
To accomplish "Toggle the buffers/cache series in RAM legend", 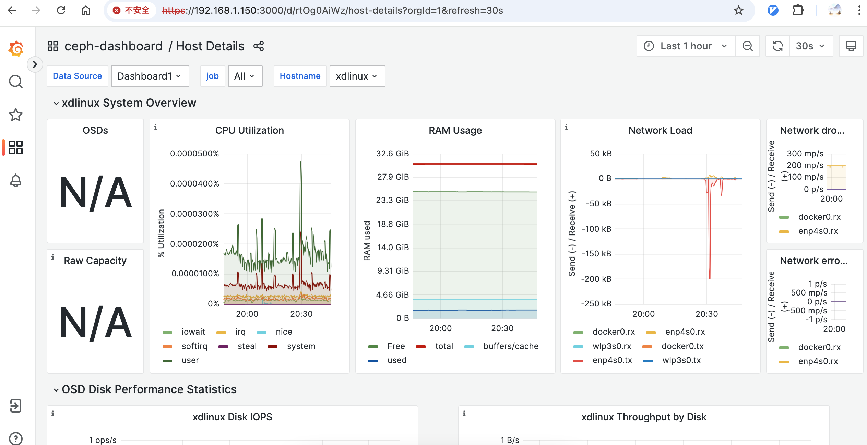I will pyautogui.click(x=511, y=346).
